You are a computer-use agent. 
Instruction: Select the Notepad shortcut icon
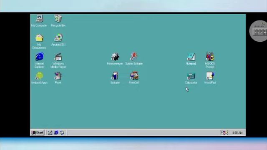191,57
